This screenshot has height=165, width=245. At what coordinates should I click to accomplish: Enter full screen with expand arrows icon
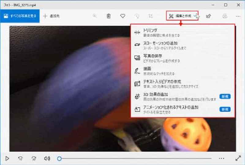(x=238, y=158)
